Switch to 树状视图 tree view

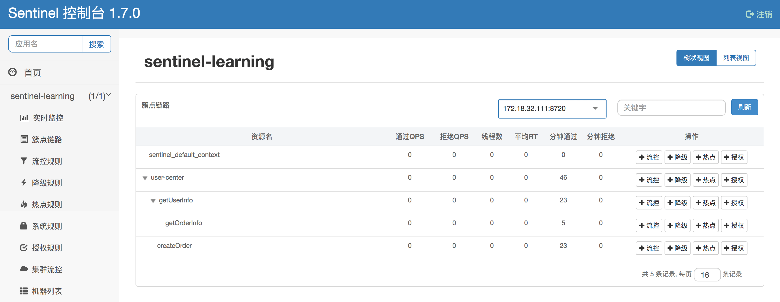[x=696, y=58]
